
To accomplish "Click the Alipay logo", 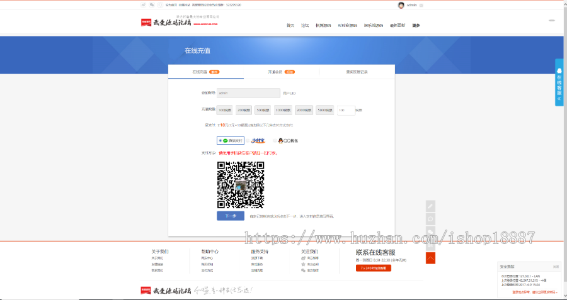I will pyautogui.click(x=258, y=141).
